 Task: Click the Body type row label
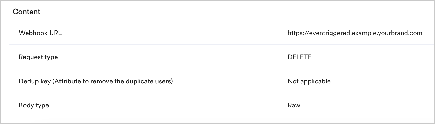point(34,105)
